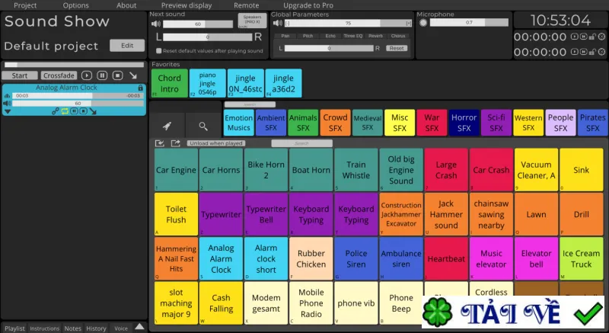
Task: Toggle the lock on Analog Alarm Clock track
Action: 141,88
